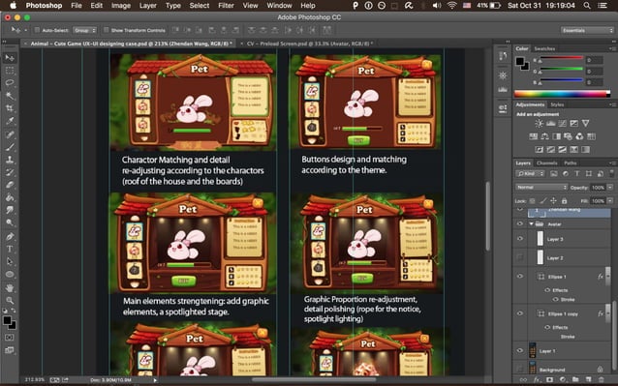Open the Add layer style fx menu
Viewport: 618px width, 386px height.
tap(537, 379)
